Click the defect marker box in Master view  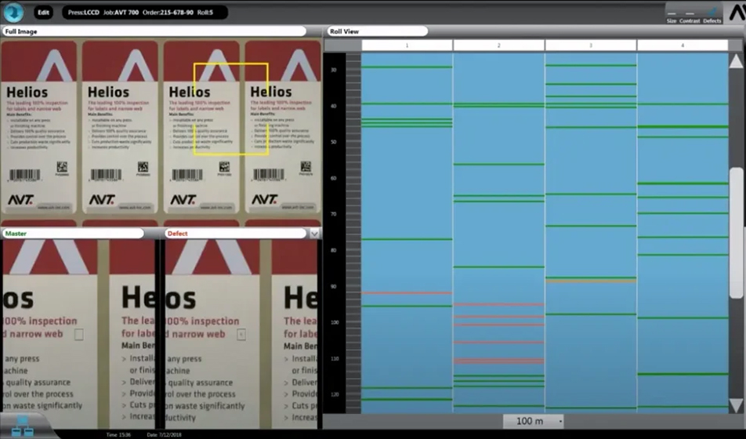79,334
